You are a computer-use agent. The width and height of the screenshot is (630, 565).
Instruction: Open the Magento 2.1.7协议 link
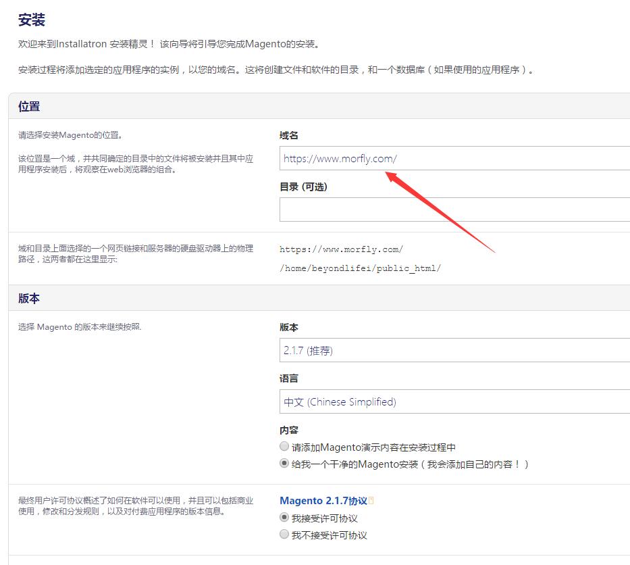pos(323,501)
